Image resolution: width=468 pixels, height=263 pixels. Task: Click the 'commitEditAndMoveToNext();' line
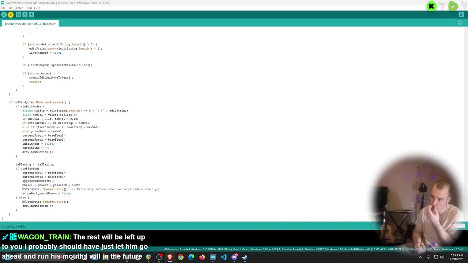coord(51,77)
